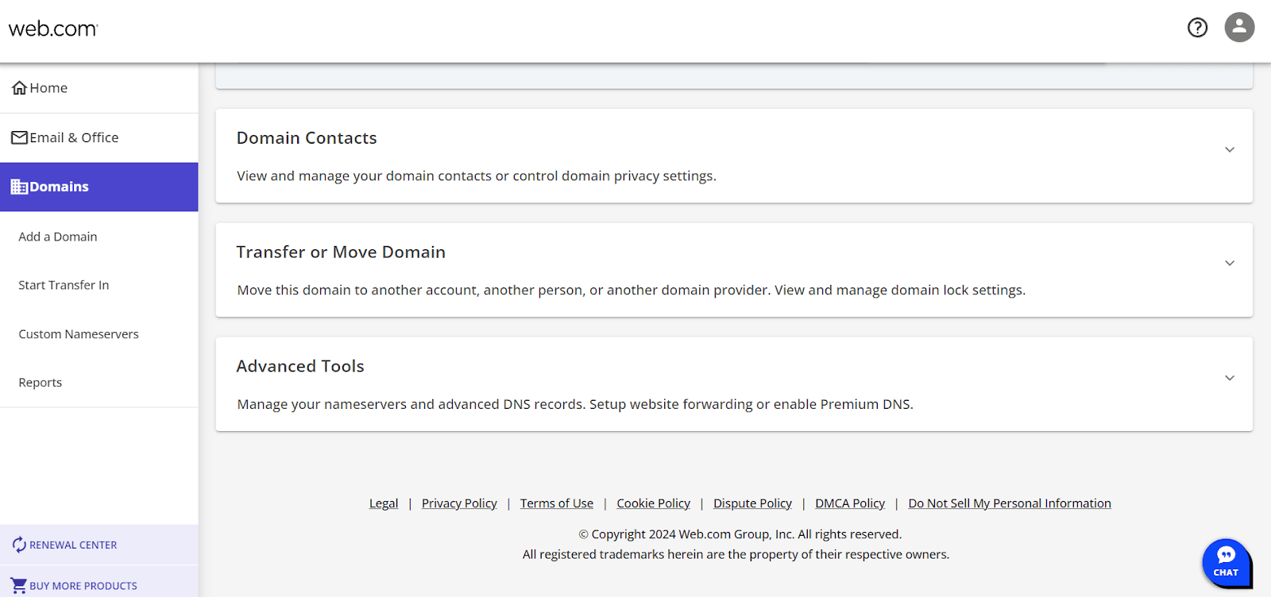1271x597 pixels.
Task: Go to Home in the sidebar
Action: [99, 88]
